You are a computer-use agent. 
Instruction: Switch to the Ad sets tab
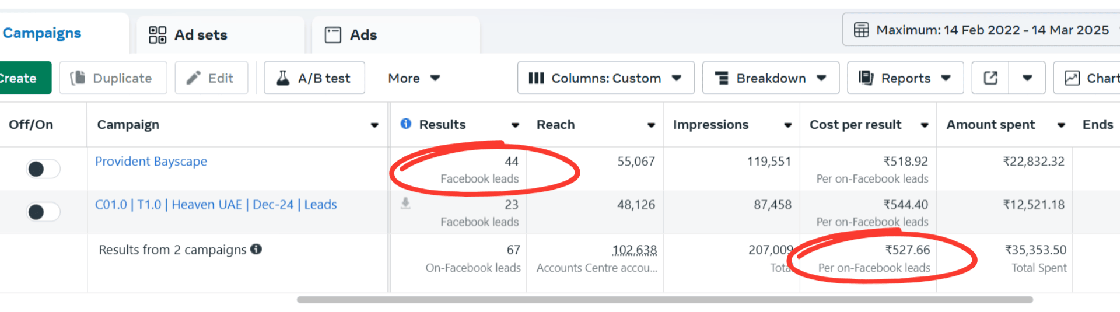pos(188,35)
